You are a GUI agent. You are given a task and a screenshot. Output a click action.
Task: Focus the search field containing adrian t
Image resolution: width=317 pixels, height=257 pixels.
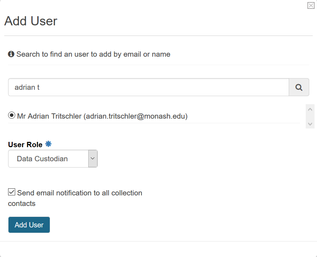pos(148,87)
